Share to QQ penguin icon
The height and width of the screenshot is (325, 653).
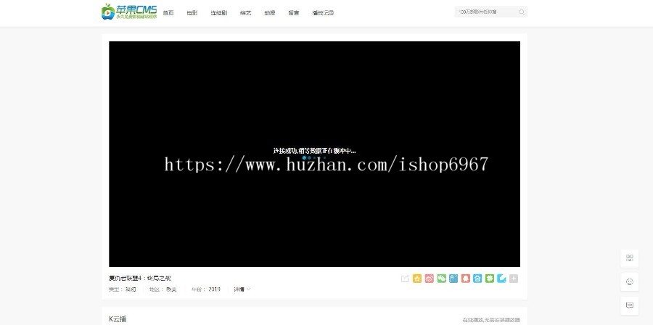click(x=466, y=279)
